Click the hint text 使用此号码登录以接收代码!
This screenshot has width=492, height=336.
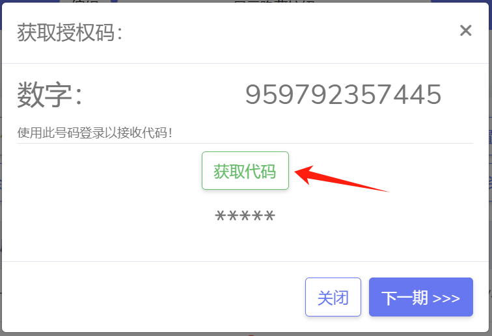94,133
